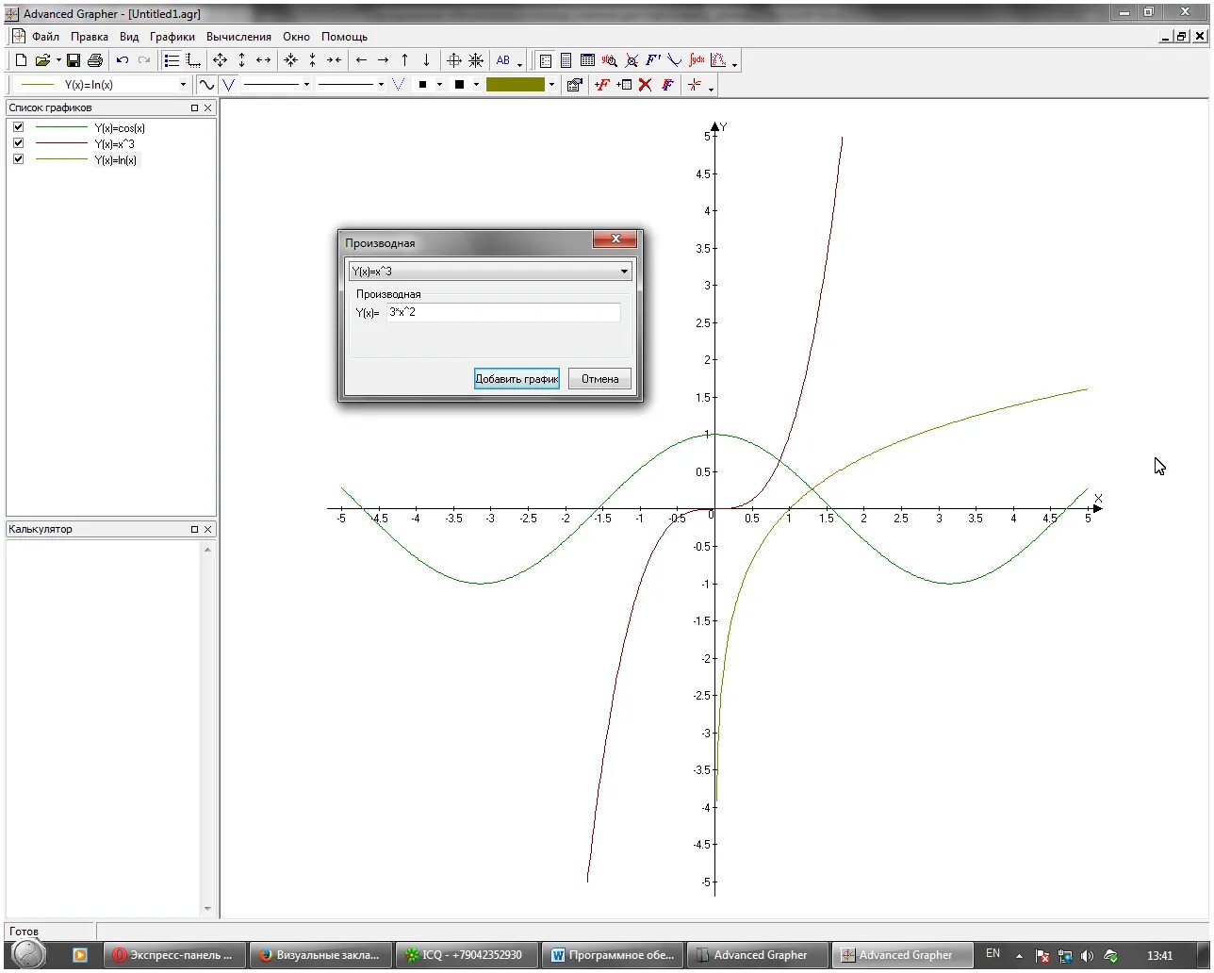Click the Отмена button in the dialog
This screenshot has height=973, width=1214.
tap(599, 379)
